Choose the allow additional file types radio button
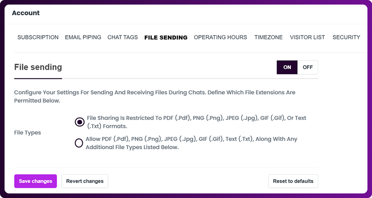 (x=79, y=143)
